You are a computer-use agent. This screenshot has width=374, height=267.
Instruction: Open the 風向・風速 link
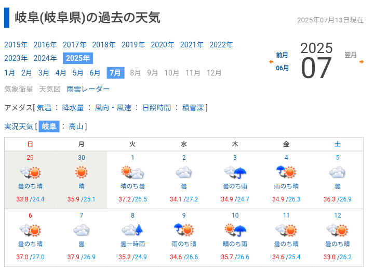(113, 108)
